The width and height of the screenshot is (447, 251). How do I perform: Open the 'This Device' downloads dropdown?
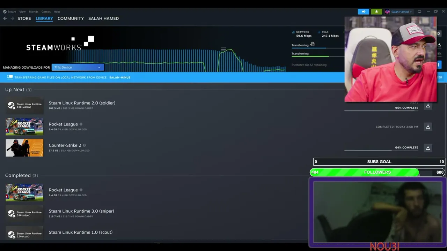[x=78, y=67]
